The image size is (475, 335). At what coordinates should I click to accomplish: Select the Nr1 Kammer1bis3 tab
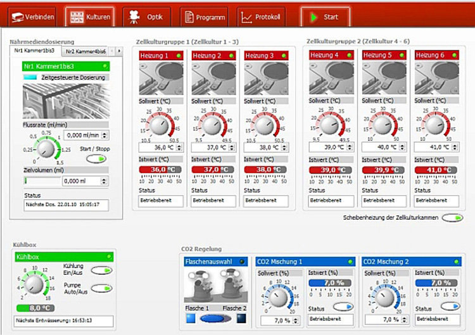35,51
